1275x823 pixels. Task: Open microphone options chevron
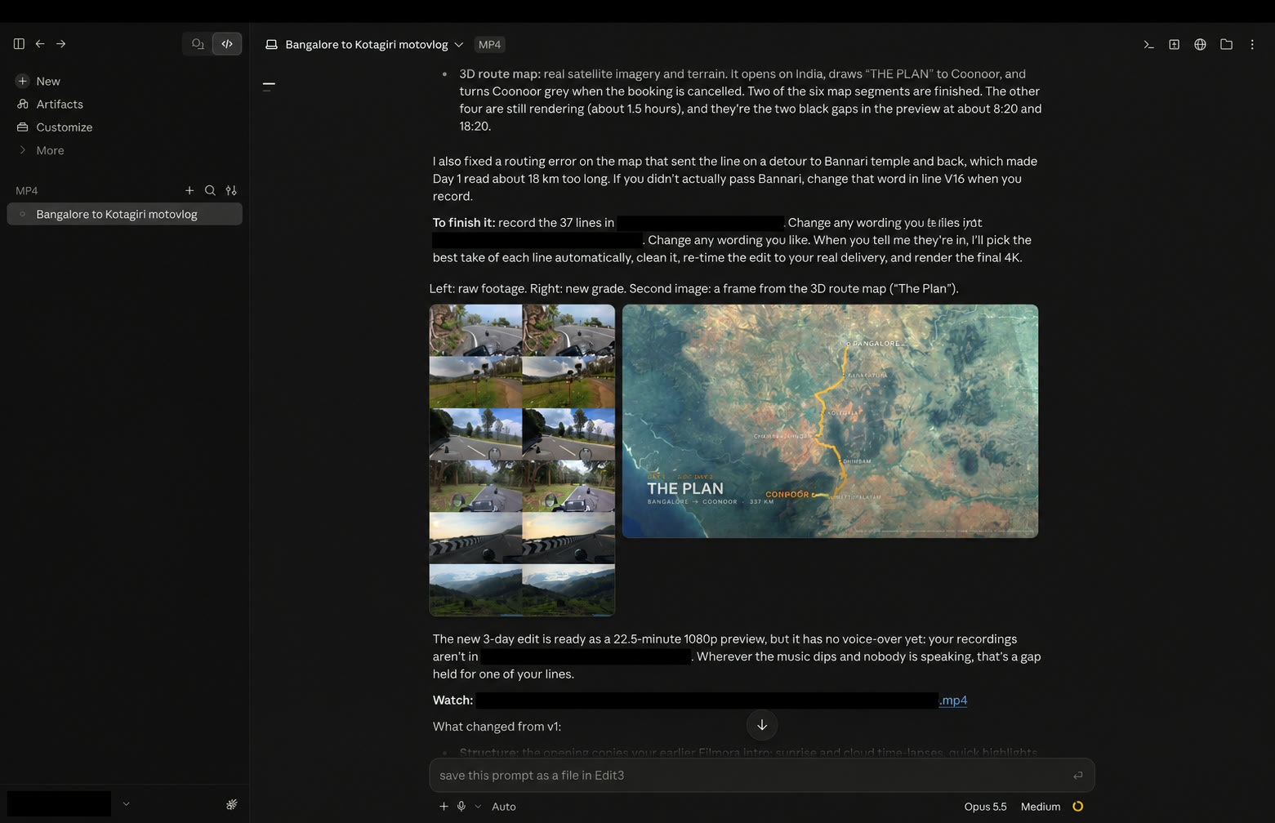click(x=478, y=806)
